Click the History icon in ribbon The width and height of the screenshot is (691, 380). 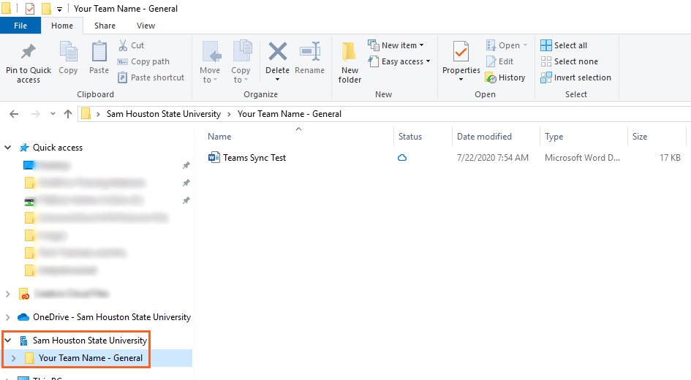coord(491,77)
